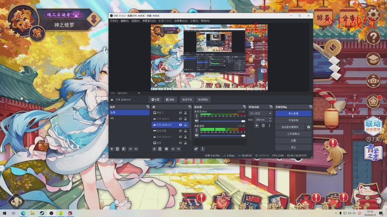Click the 停止直播 button
387x217 pixels.
coord(293,113)
